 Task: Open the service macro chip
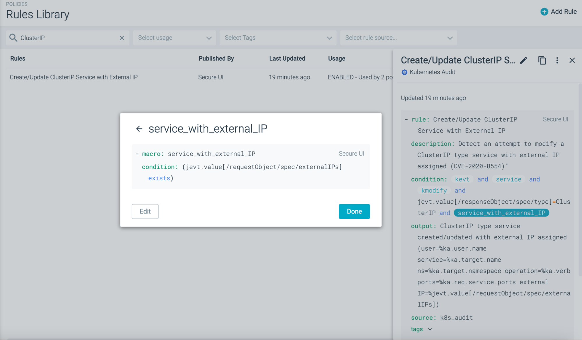tap(508, 179)
